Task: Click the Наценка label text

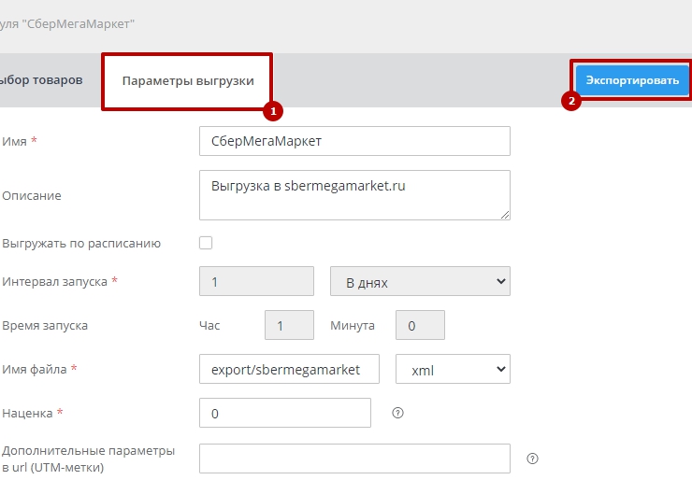Action: click(x=27, y=414)
